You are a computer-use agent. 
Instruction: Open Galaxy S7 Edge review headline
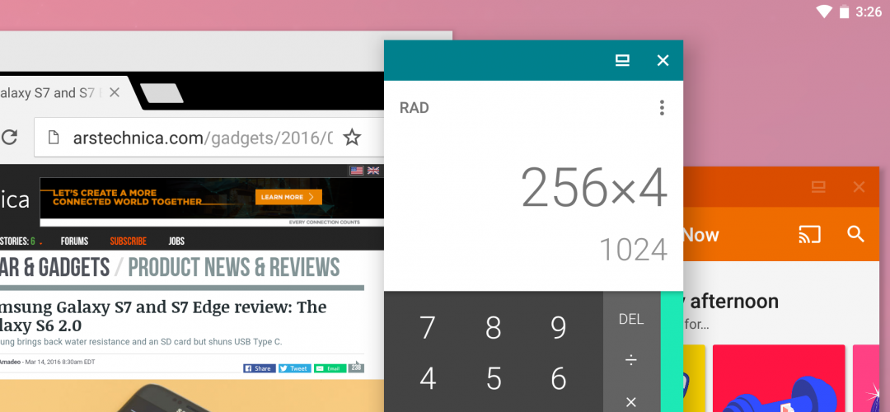click(163, 316)
